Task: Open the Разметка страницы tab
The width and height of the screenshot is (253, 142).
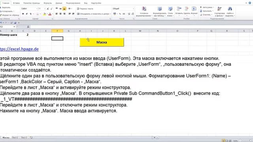Action: click(32, 3)
